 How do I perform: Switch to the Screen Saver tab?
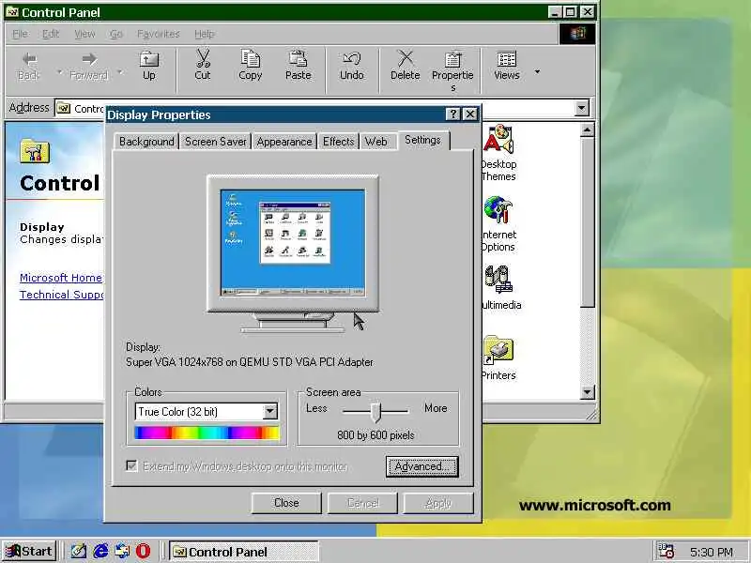(216, 142)
